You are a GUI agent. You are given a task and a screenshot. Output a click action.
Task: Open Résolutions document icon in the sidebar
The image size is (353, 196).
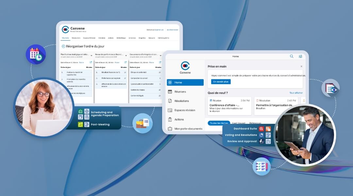click(170, 101)
